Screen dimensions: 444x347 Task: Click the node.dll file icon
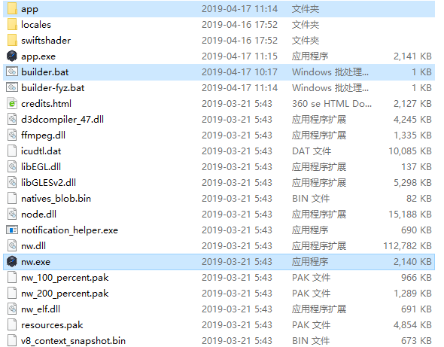point(12,215)
